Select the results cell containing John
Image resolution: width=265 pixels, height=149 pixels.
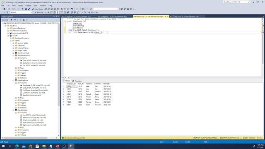(89, 87)
